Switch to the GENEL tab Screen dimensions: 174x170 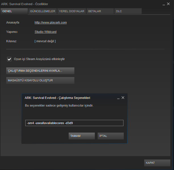(14, 11)
